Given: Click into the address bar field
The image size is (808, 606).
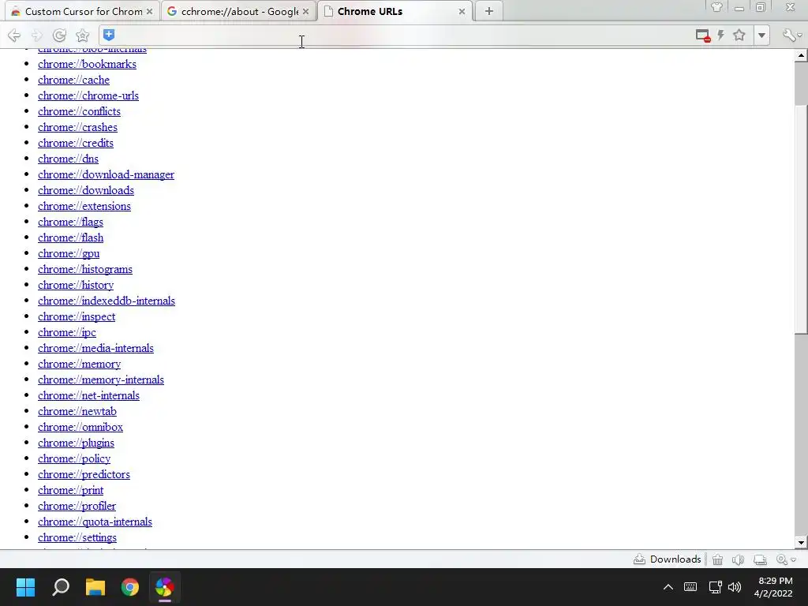Looking at the screenshot, I should click(x=404, y=35).
